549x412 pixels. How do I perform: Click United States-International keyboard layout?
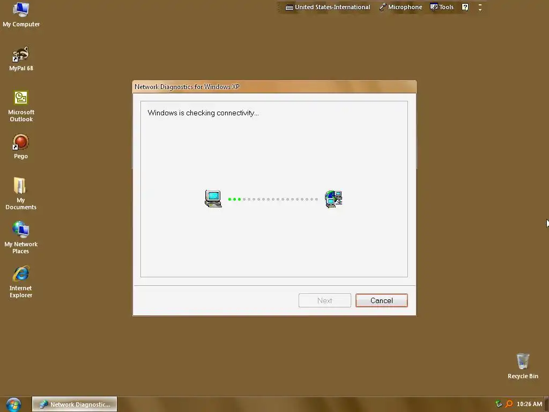tap(328, 7)
